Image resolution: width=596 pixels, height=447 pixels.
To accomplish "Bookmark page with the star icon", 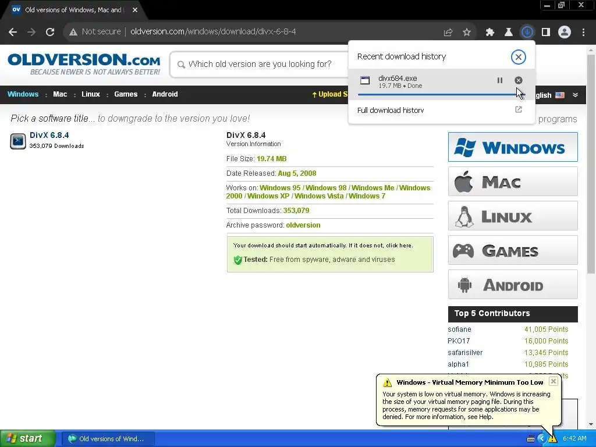I will (467, 33).
